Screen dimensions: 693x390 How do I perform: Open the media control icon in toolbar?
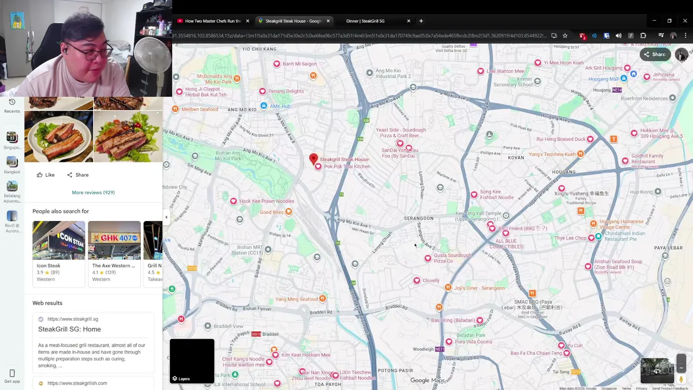click(x=661, y=36)
